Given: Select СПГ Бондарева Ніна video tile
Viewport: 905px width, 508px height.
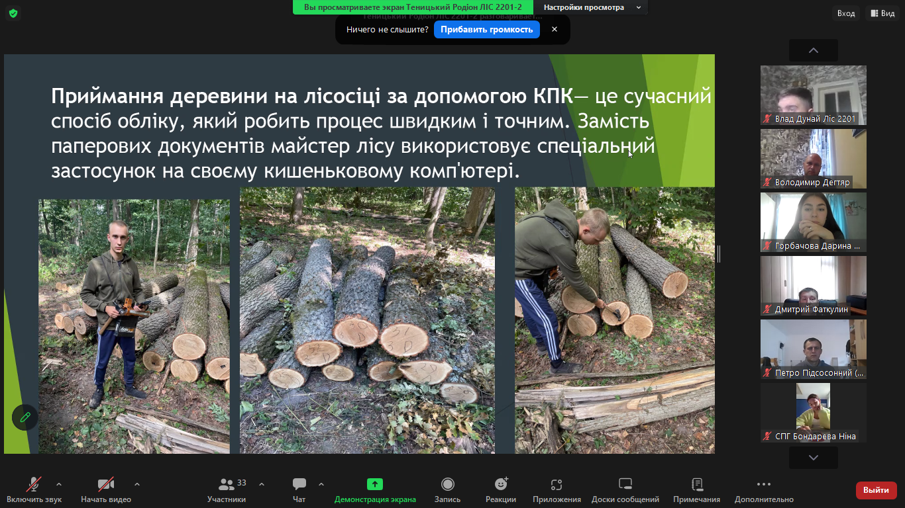Looking at the screenshot, I should click(814, 413).
